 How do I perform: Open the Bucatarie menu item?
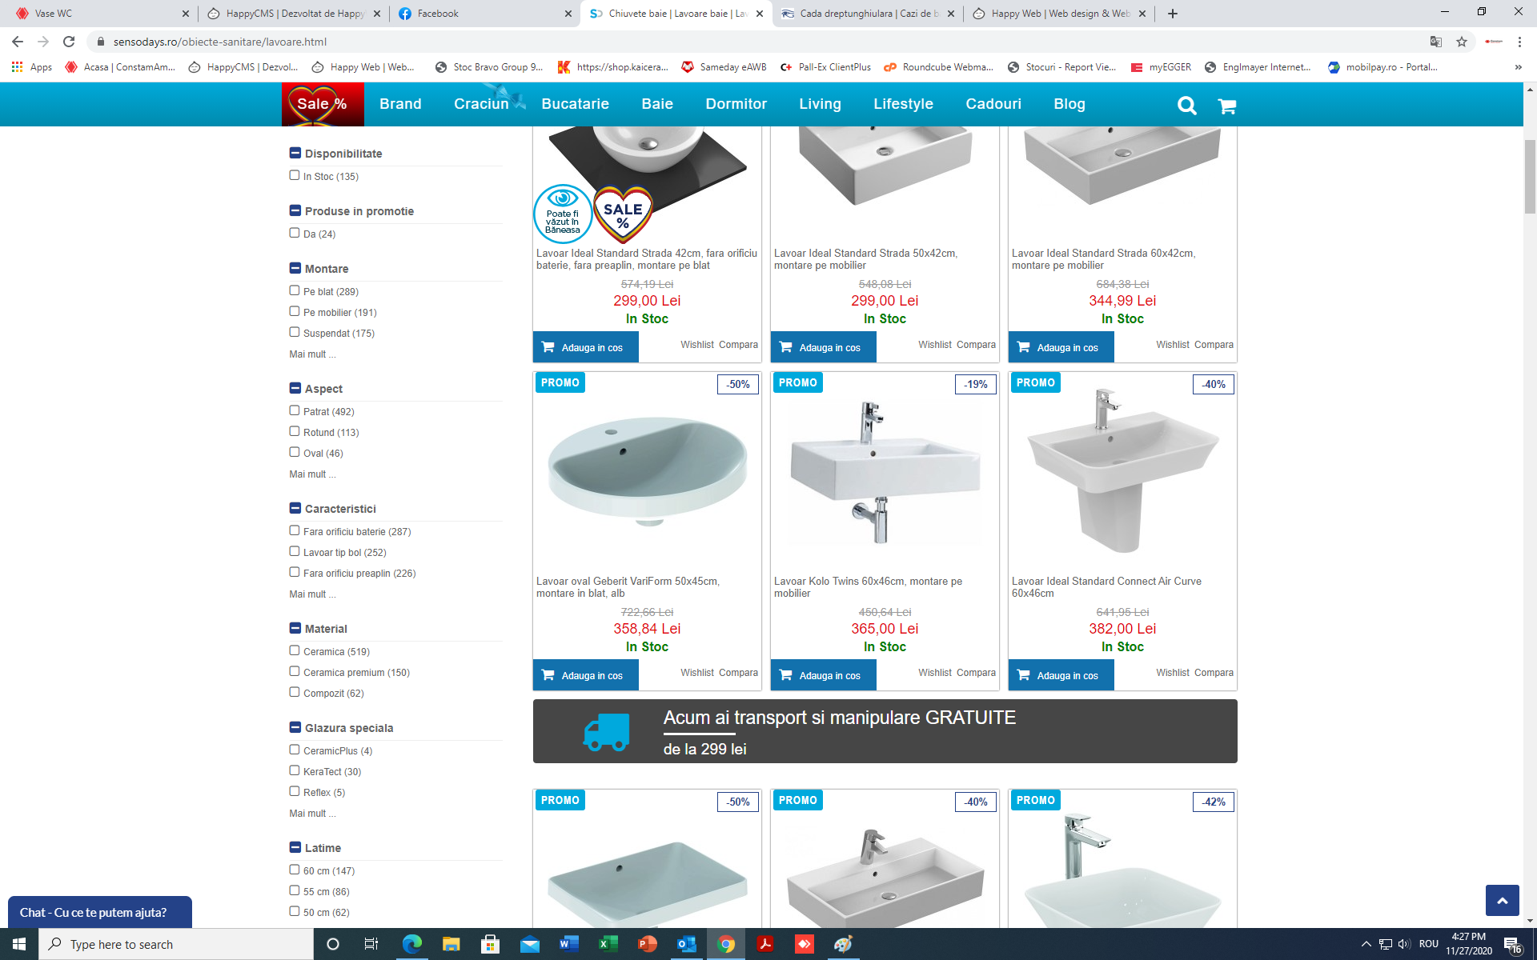(575, 104)
